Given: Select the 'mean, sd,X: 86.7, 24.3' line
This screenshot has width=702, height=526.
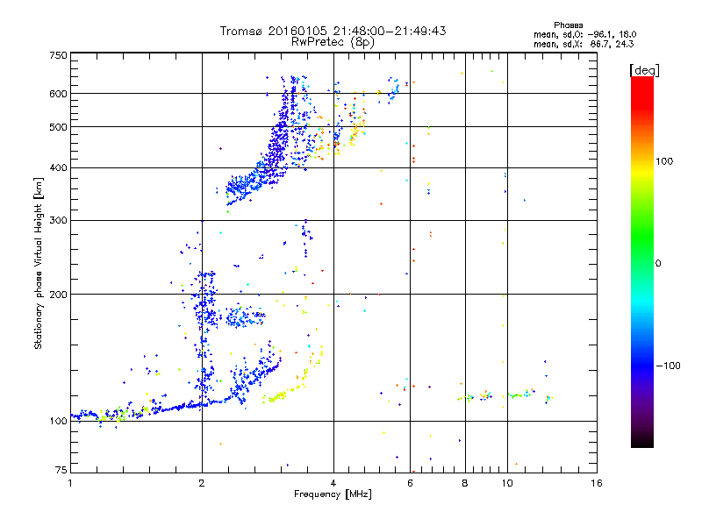Looking at the screenshot, I should (x=584, y=44).
